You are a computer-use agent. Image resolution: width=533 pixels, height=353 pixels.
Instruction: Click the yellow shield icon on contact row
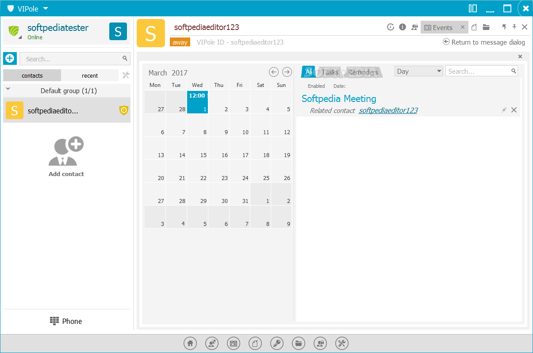coord(124,110)
